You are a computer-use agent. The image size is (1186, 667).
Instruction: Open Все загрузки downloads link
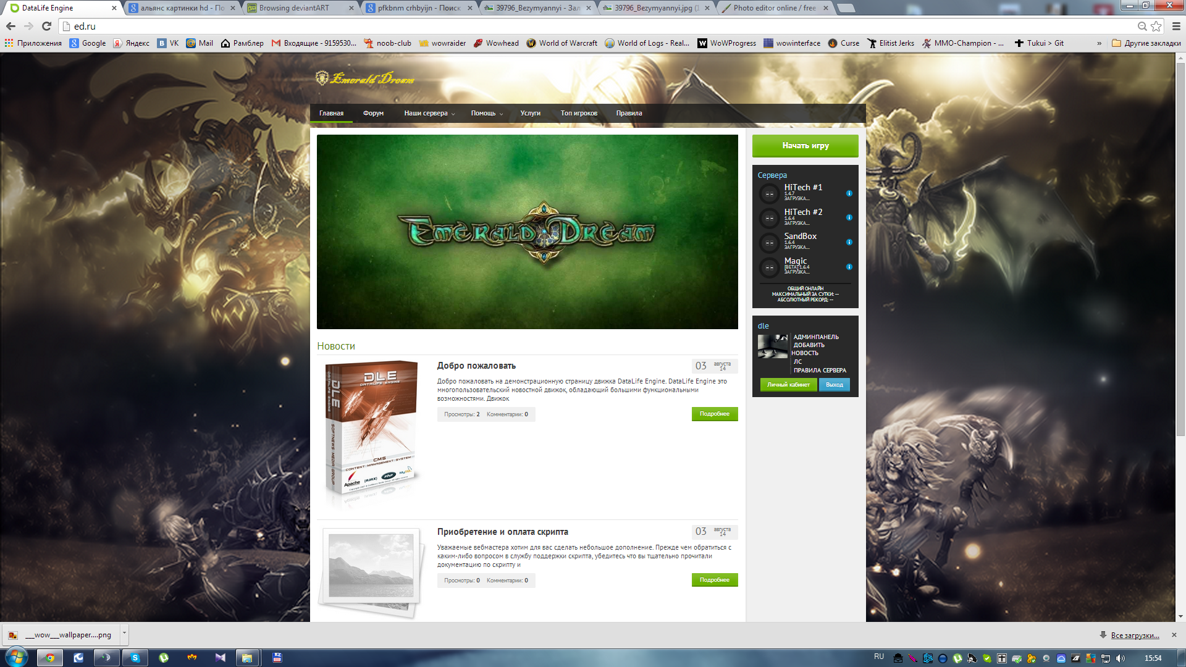[1135, 635]
